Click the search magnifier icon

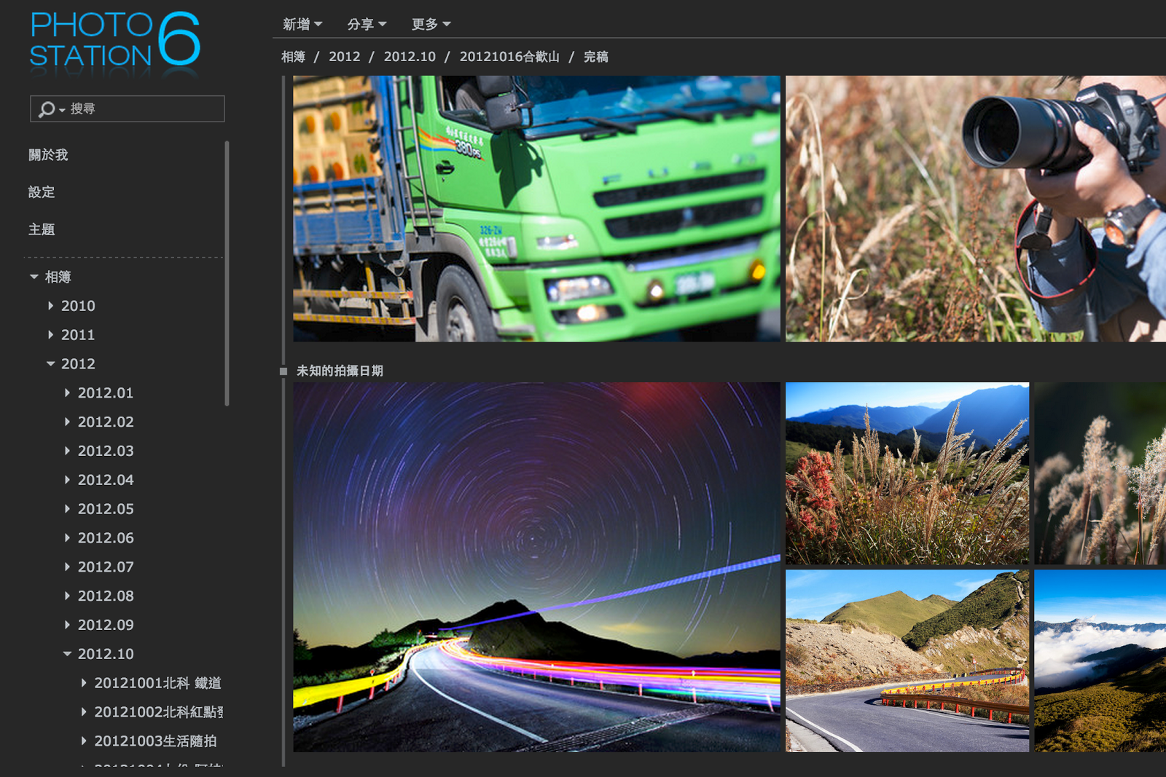coord(47,109)
